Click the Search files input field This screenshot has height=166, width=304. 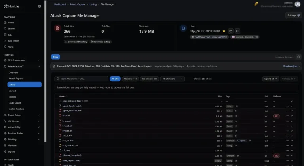coord(82,79)
